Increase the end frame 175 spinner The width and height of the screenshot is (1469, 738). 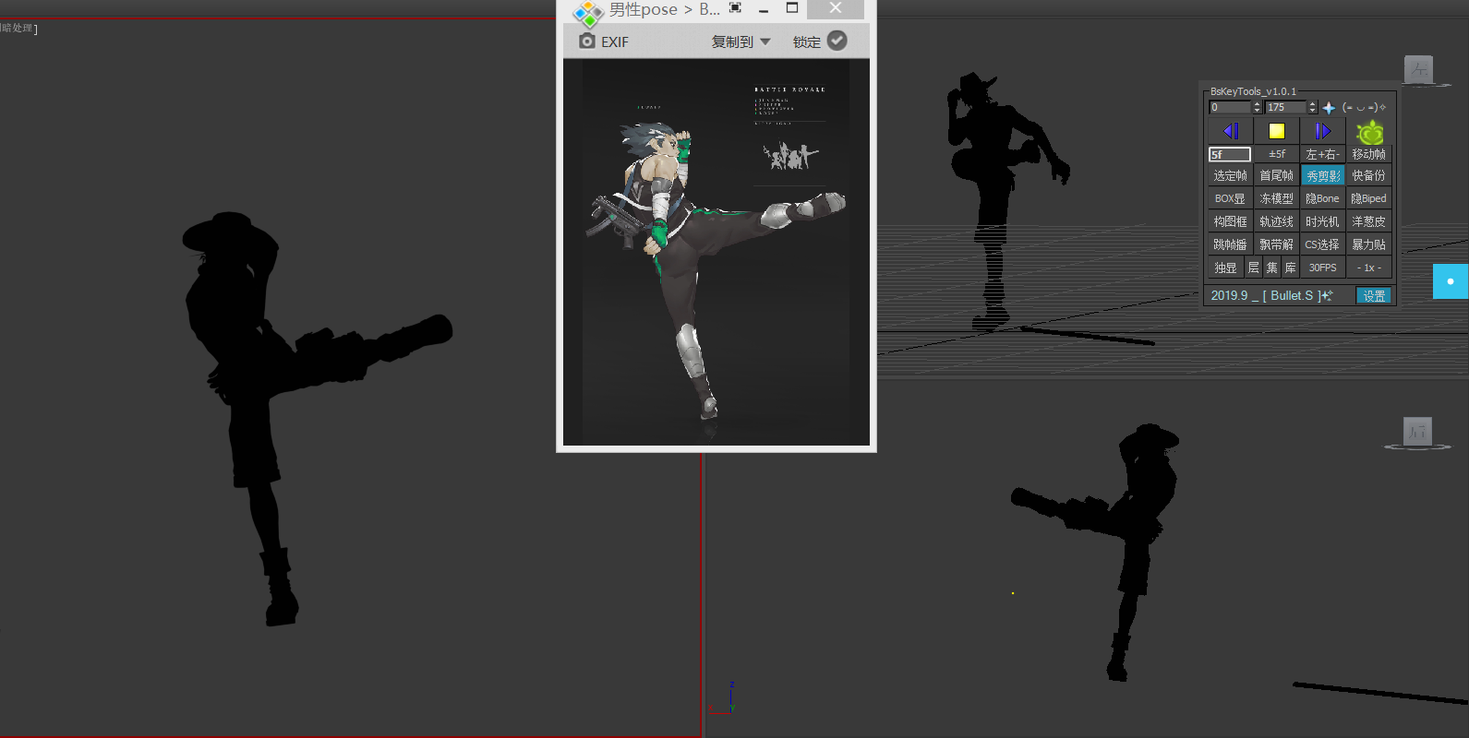click(x=1312, y=104)
